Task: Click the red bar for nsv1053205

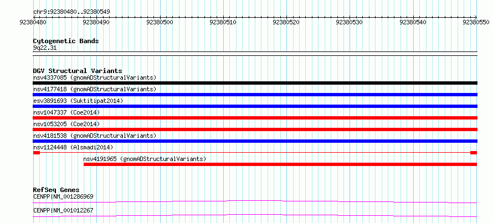Action: click(255, 129)
